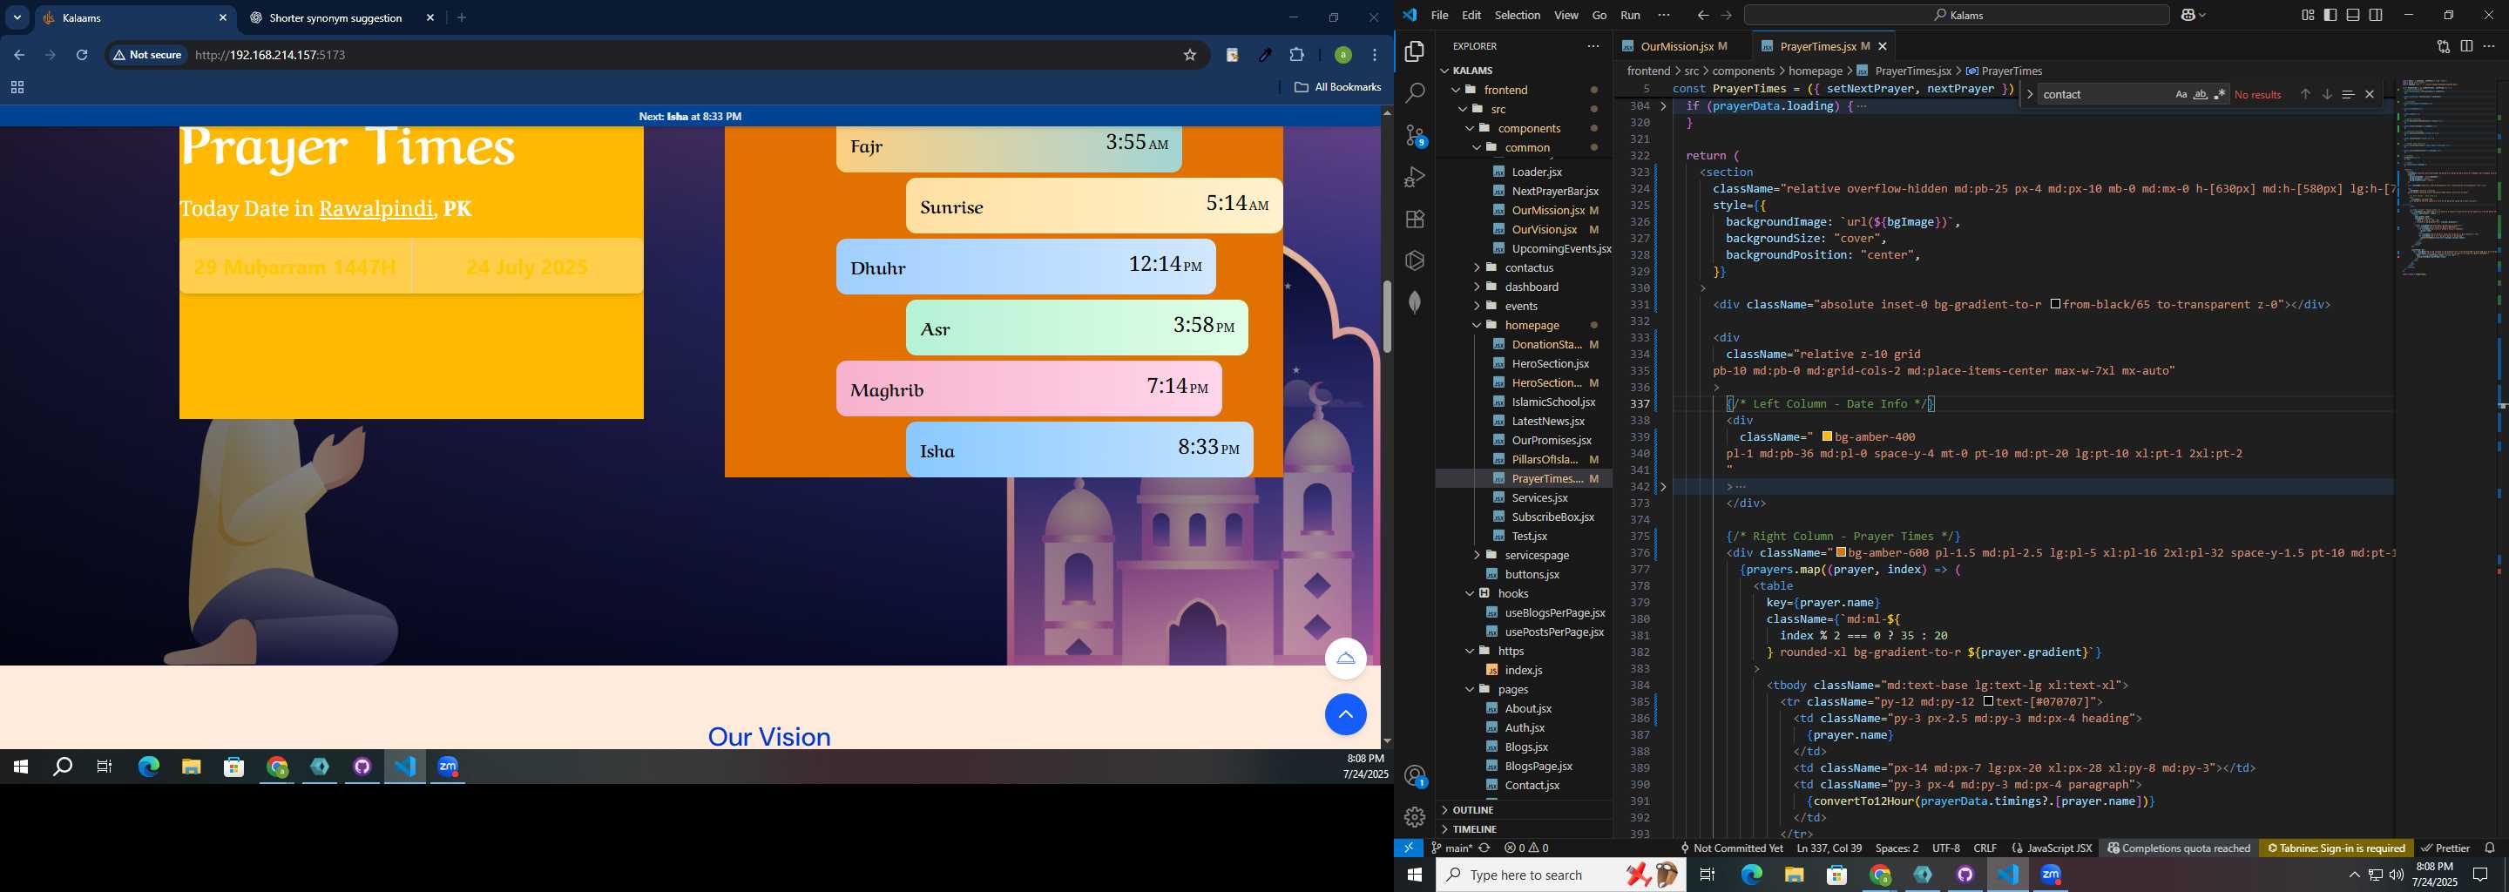Toggle Find in Selection option
Image resolution: width=2509 pixels, height=892 pixels.
click(2349, 94)
